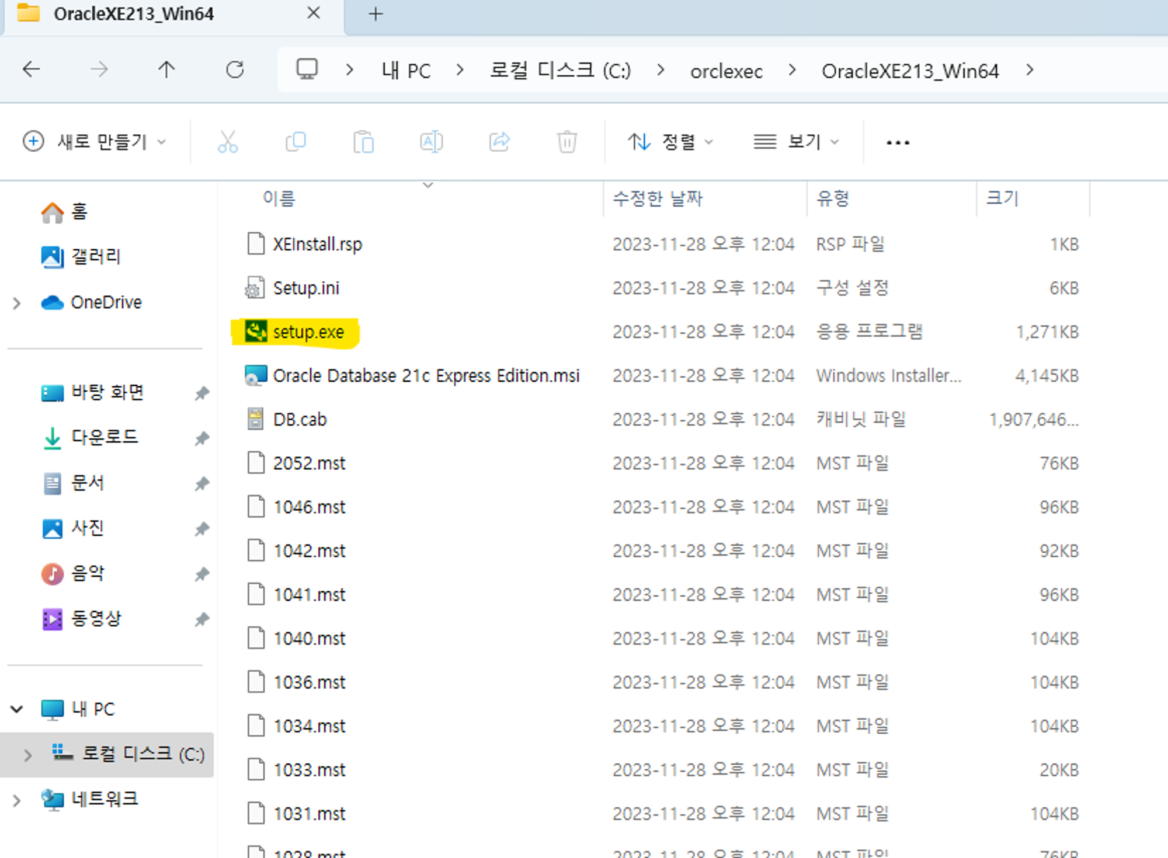This screenshot has height=858, width=1168.
Task: Unpin Pictures using its pin icon
Action: [x=201, y=529]
